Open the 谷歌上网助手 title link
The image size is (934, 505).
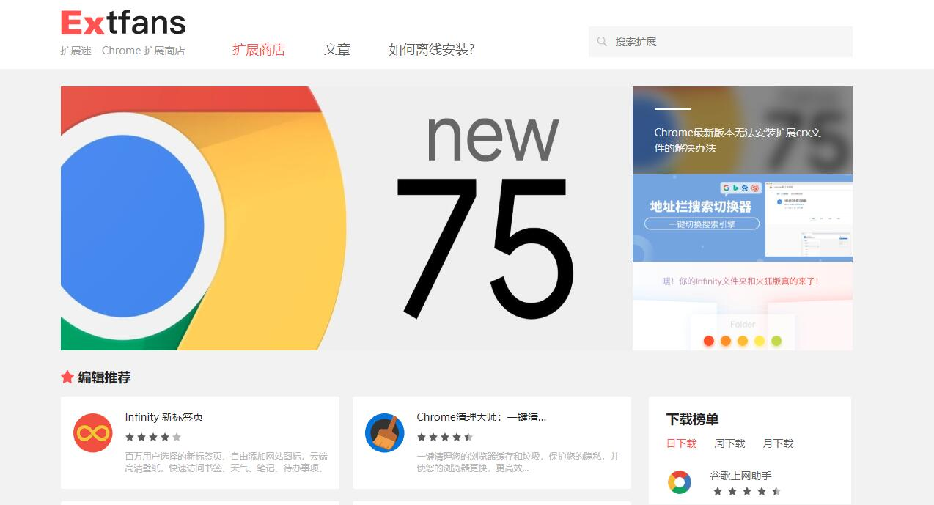tap(740, 476)
